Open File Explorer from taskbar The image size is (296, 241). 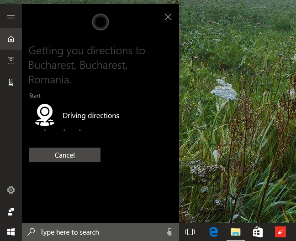pyautogui.click(x=235, y=232)
